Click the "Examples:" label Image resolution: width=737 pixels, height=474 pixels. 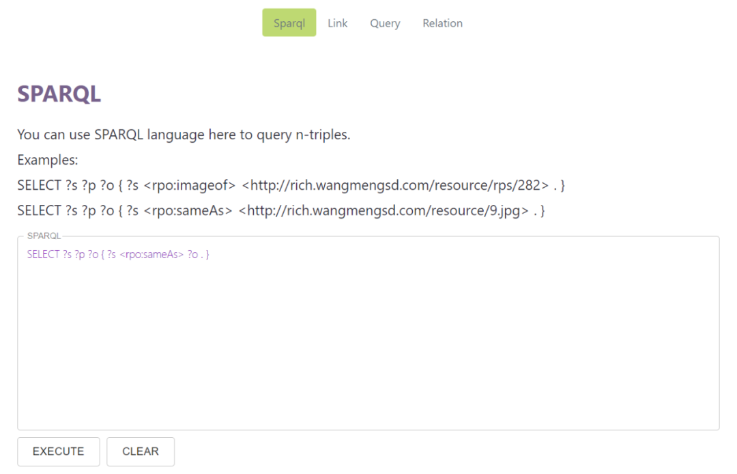click(x=48, y=161)
